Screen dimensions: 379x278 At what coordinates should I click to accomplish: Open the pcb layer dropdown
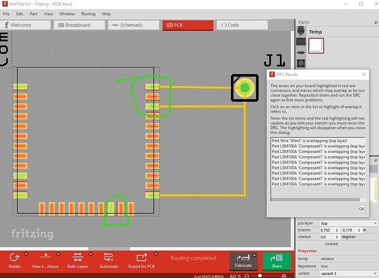pos(348,224)
